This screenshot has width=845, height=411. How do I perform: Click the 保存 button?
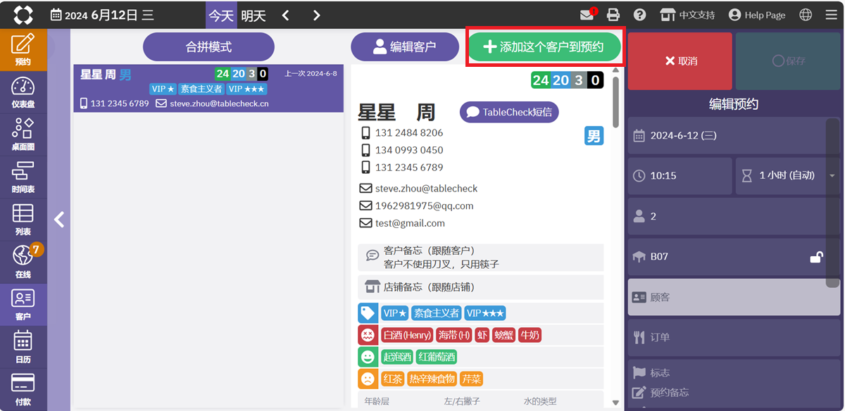[x=788, y=61]
